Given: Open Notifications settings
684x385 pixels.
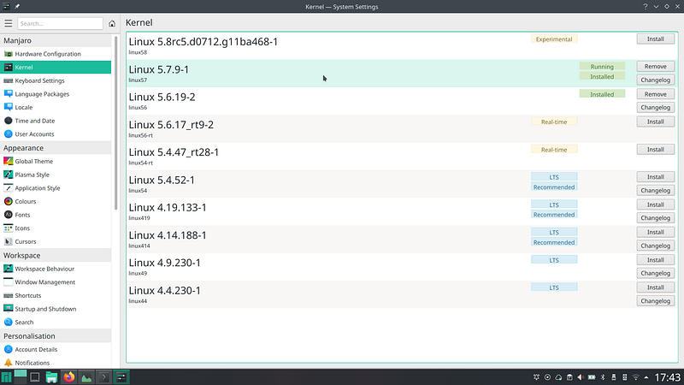Looking at the screenshot, I should point(56,363).
